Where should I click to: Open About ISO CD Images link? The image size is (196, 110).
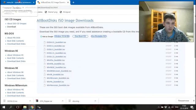pos(17,24)
